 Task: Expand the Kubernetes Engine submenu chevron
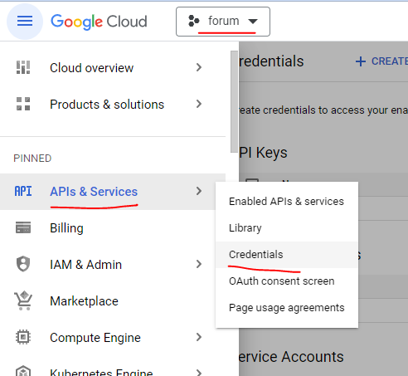(x=199, y=372)
